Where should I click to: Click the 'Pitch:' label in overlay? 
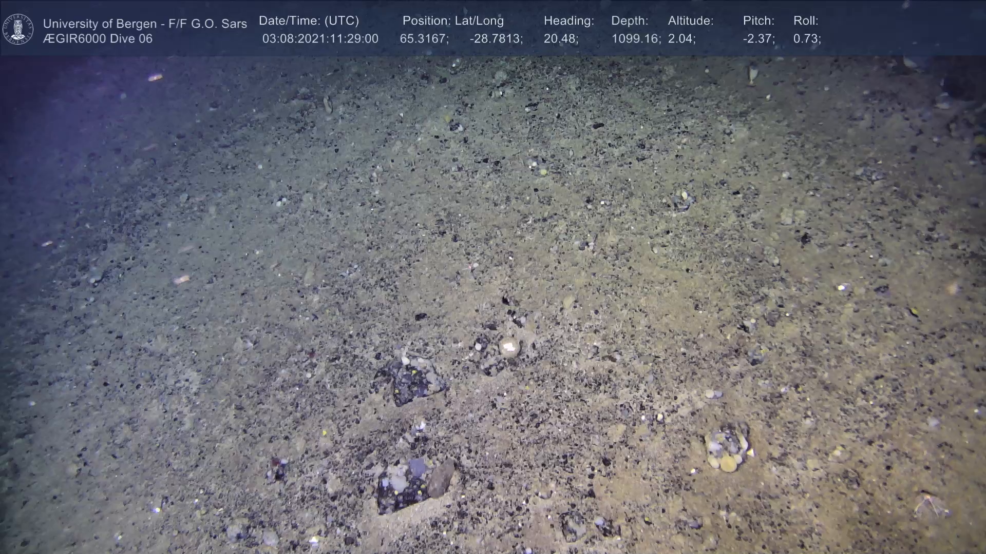point(759,21)
